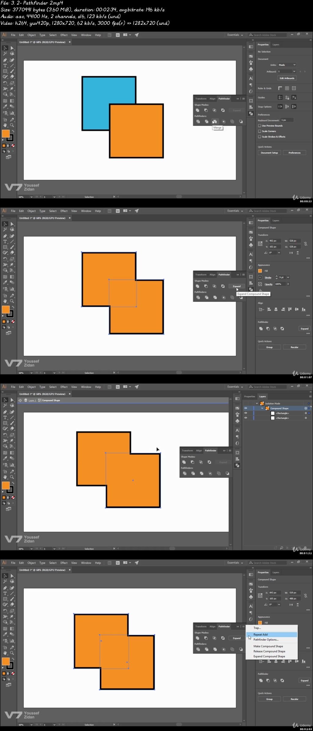This screenshot has width=313, height=731.
Task: Switch to the Layers tab in the 00:00:33 frame
Action: 276,45
